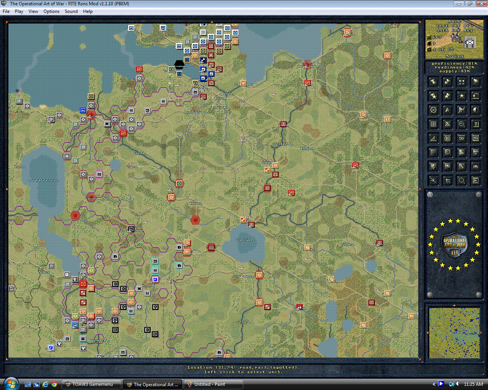Click the '11st Inf Div' unit name text
This screenshot has width=488, height=390.
[x=454, y=26]
